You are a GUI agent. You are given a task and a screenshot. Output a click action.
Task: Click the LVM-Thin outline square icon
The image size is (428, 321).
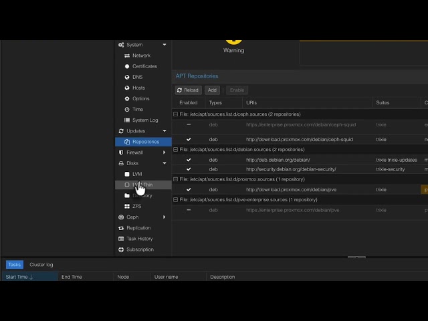click(127, 185)
